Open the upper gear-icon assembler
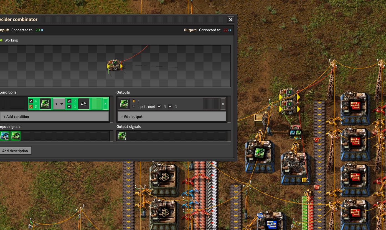 pos(164,179)
